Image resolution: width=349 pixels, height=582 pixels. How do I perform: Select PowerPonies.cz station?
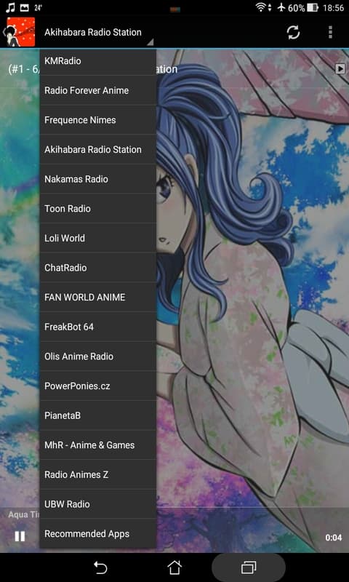click(98, 386)
